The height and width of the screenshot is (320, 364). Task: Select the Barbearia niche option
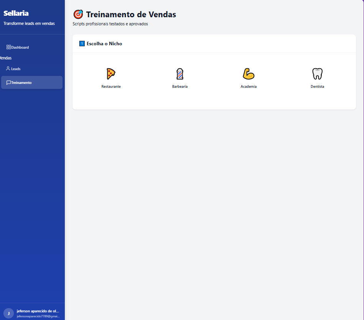(x=180, y=78)
